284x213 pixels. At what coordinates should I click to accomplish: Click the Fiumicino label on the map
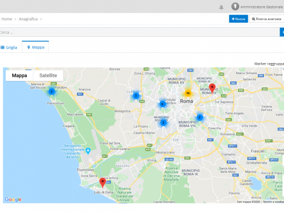tap(85, 170)
